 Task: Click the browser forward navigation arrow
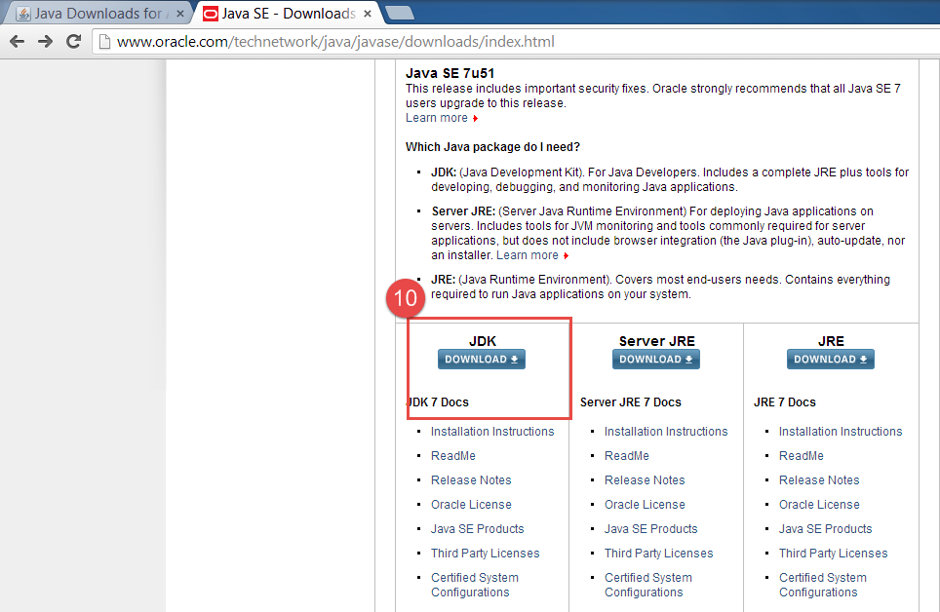pos(44,41)
